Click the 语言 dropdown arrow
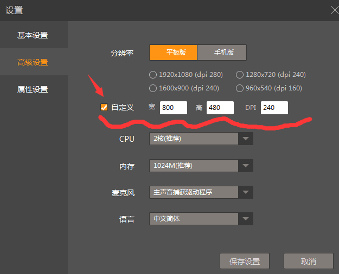 coord(246,219)
